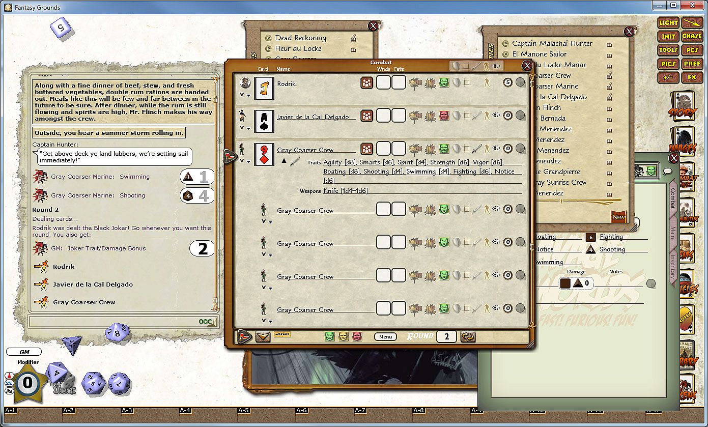The height and width of the screenshot is (427, 708).
Task: Click the nine of diamonds card for Gray Coarser Crew
Action: coord(264,154)
